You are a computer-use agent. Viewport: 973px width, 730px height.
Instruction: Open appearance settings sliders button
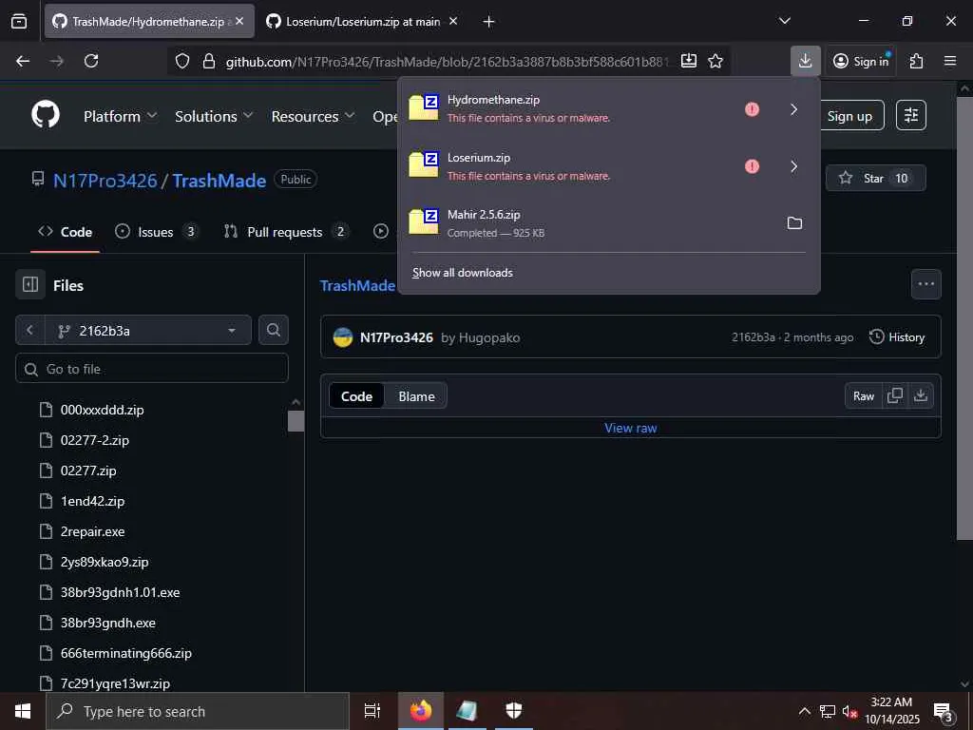pos(911,115)
